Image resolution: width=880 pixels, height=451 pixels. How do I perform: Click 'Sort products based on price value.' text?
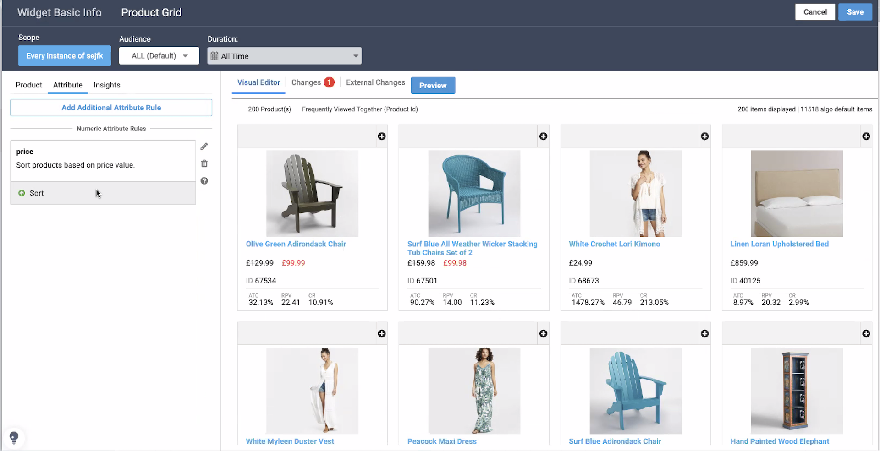click(x=76, y=165)
